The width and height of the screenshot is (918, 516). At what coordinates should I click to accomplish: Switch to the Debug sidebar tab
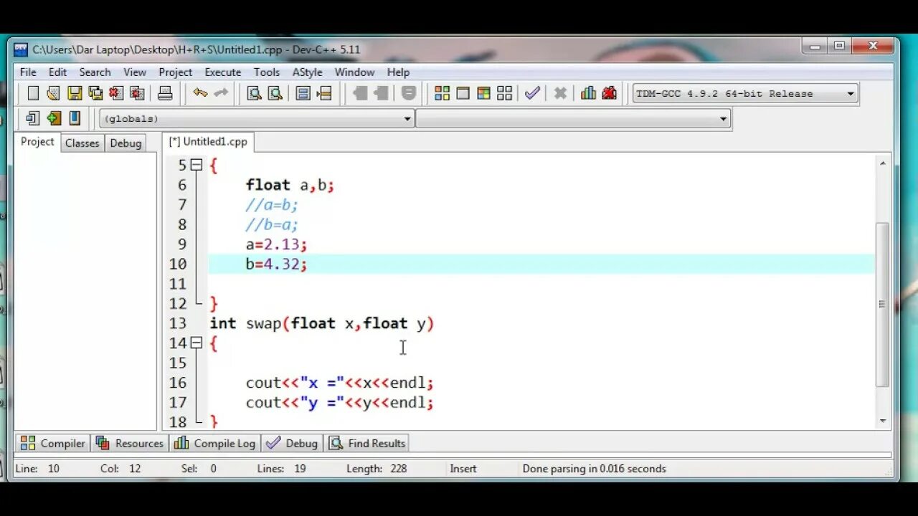[126, 143]
